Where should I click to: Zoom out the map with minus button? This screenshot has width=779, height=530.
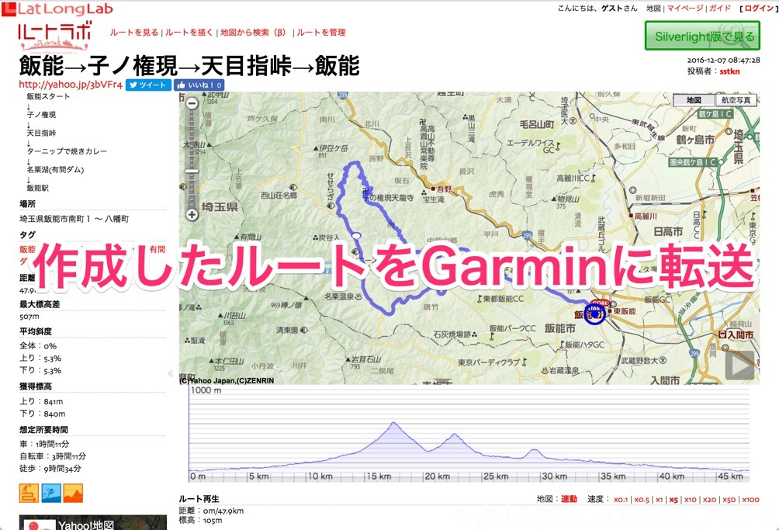[192, 103]
